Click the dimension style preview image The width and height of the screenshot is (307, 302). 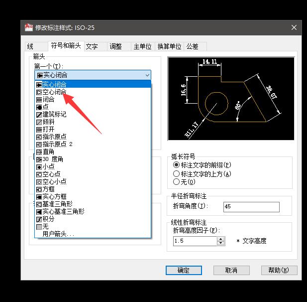click(231, 99)
